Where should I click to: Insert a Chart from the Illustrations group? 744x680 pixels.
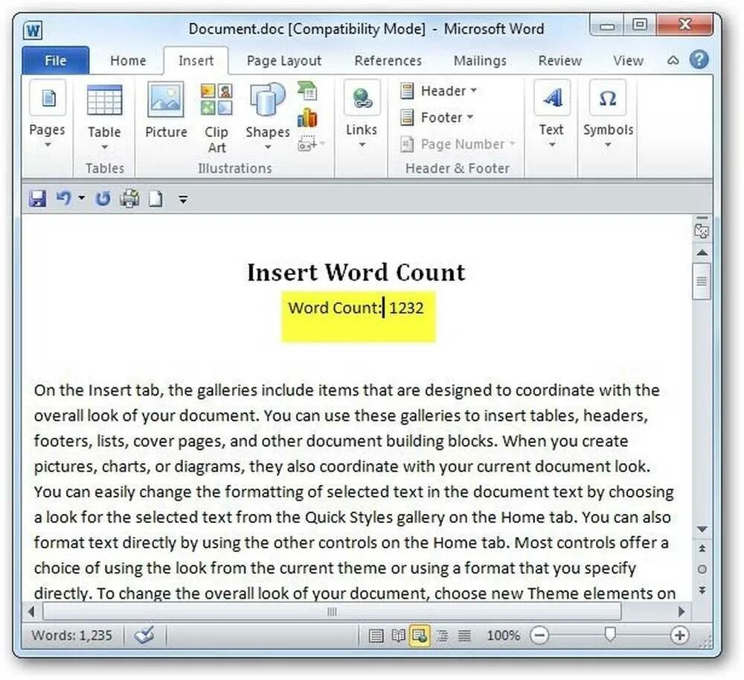[307, 117]
